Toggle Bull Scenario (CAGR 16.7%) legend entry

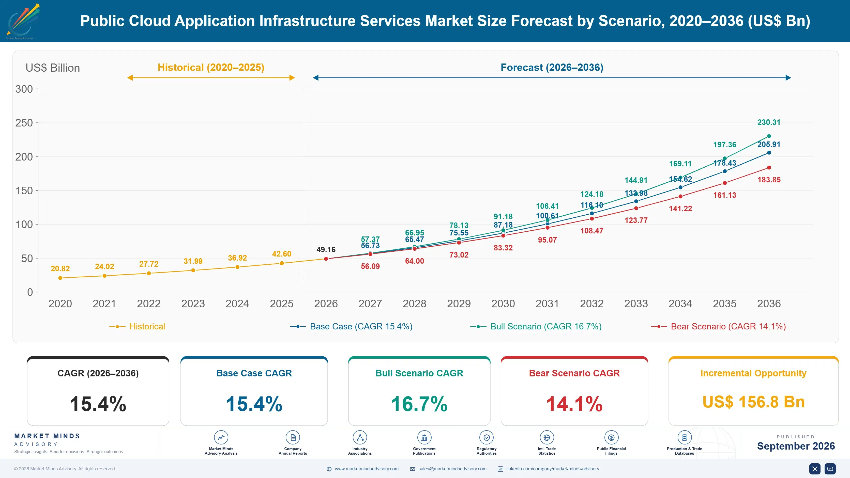pyautogui.click(x=536, y=326)
